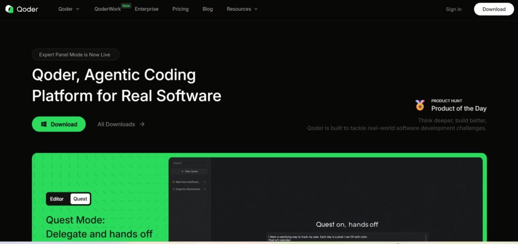Image resolution: width=518 pixels, height=244 pixels.
Task: Expand the Qoder navigation dropdown
Action: click(69, 9)
